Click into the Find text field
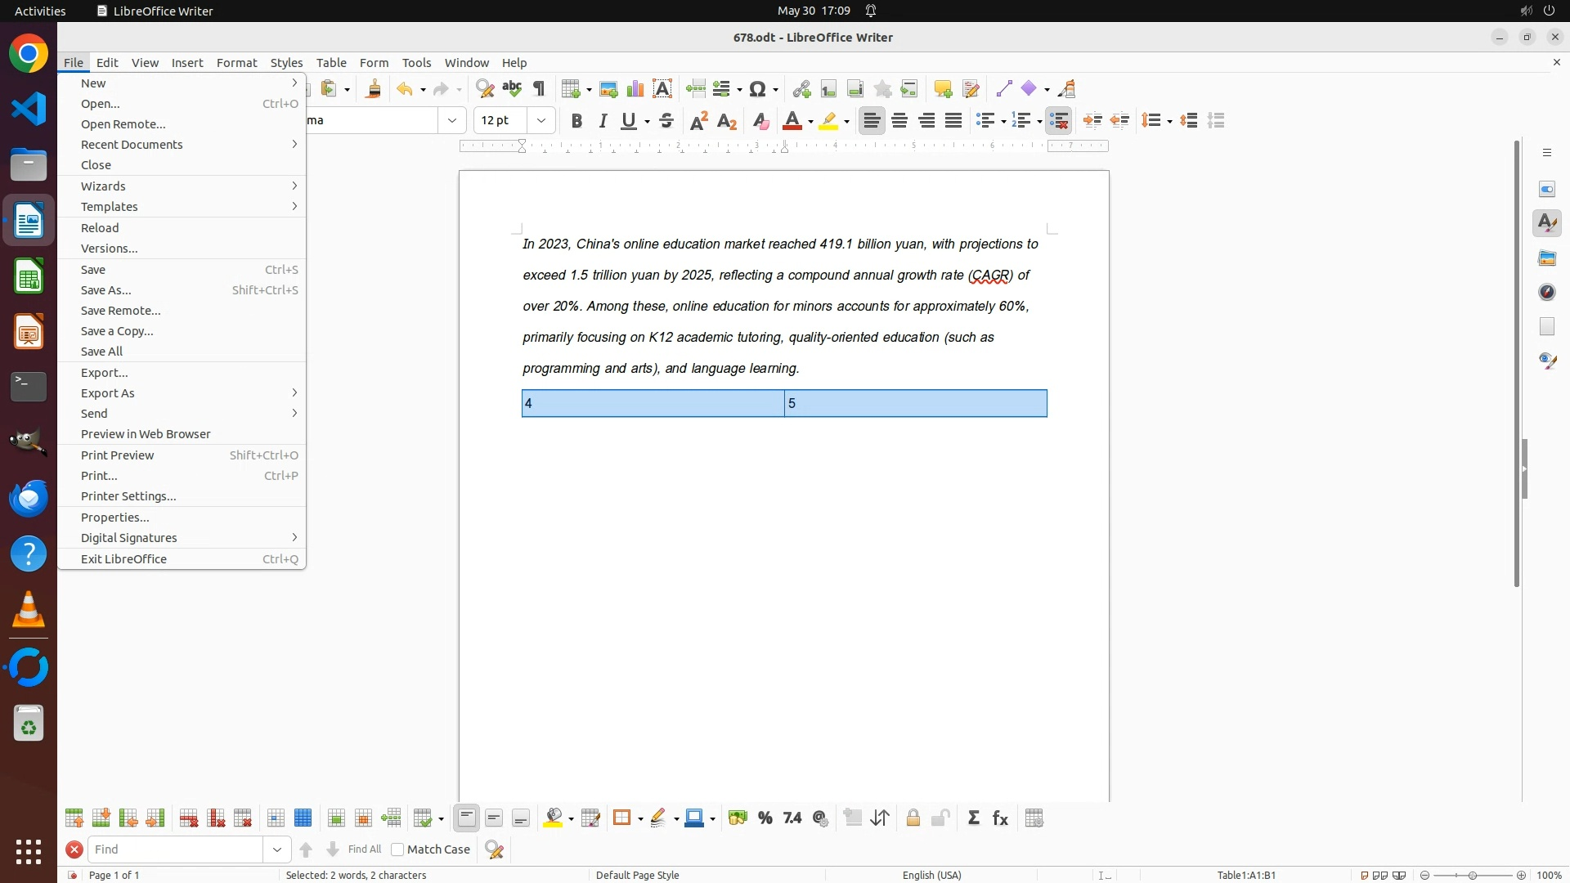Viewport: 1570px width, 883px height. [175, 849]
